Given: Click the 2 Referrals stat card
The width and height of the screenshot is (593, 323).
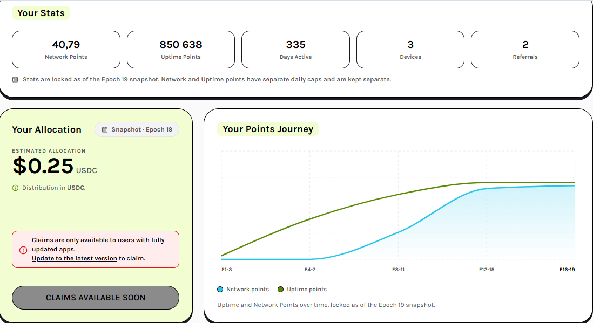Looking at the screenshot, I should click(x=525, y=50).
